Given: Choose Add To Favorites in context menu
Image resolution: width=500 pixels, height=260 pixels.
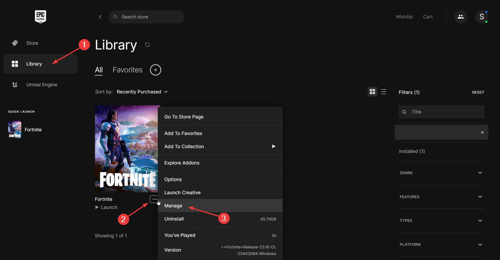Looking at the screenshot, I should pyautogui.click(x=220, y=133).
